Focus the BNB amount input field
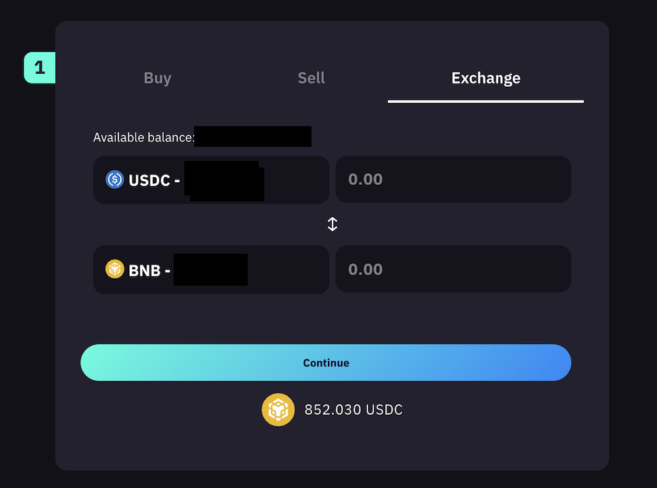The width and height of the screenshot is (657, 488). (453, 270)
